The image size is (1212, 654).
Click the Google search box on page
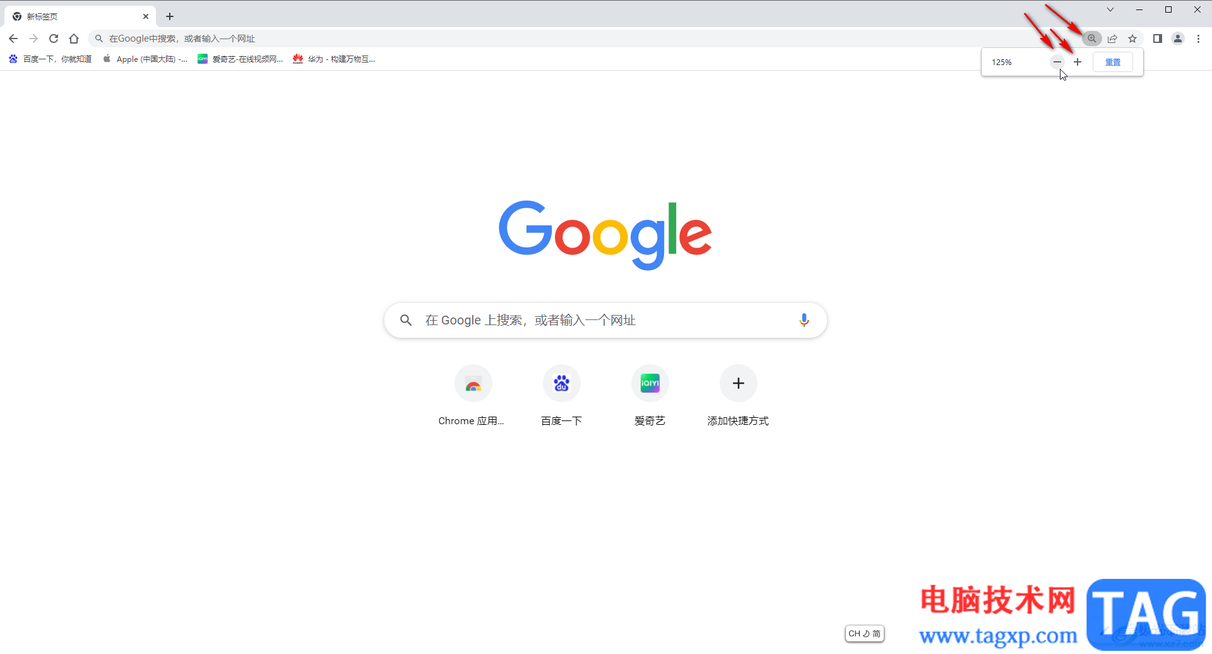[x=606, y=320]
